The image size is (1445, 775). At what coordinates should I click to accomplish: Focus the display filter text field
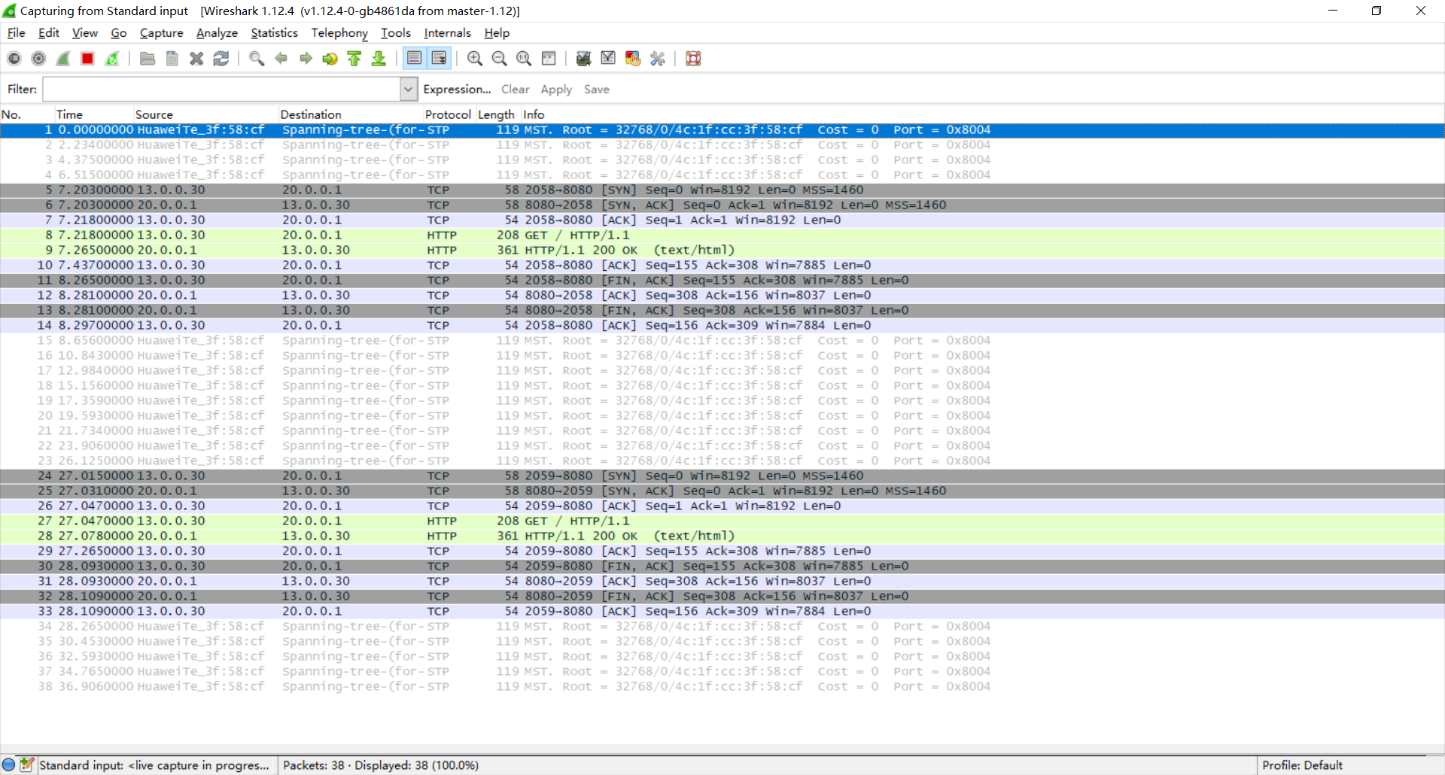coord(221,90)
